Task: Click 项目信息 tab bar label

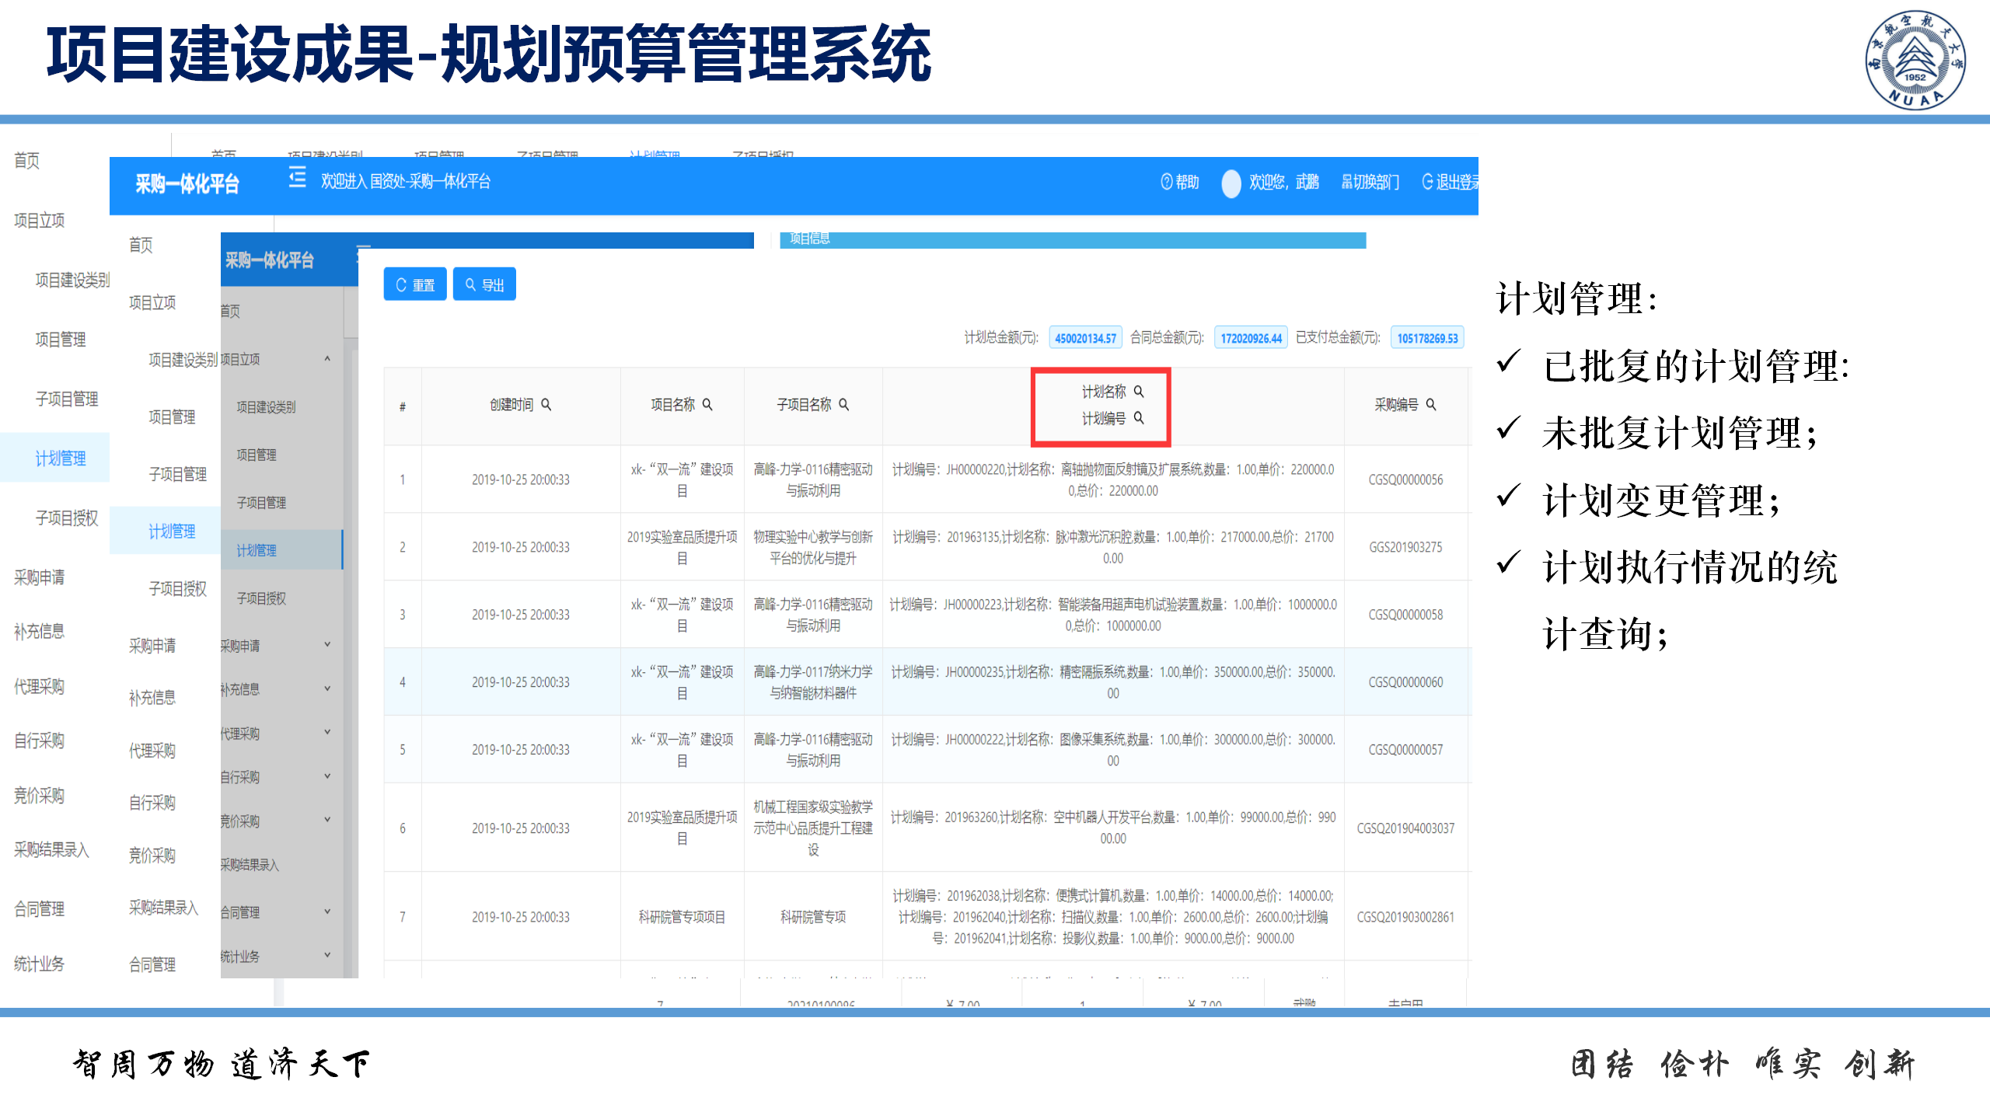Action: click(809, 239)
